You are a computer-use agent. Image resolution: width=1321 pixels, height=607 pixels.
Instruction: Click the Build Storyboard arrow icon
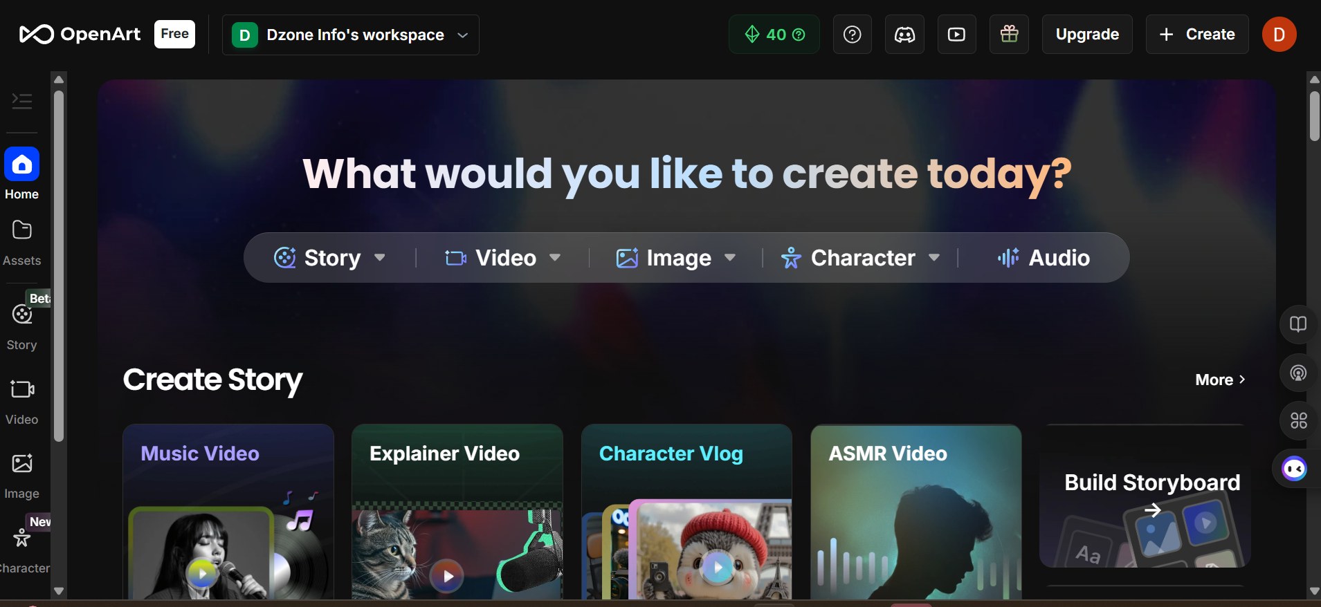(1152, 510)
